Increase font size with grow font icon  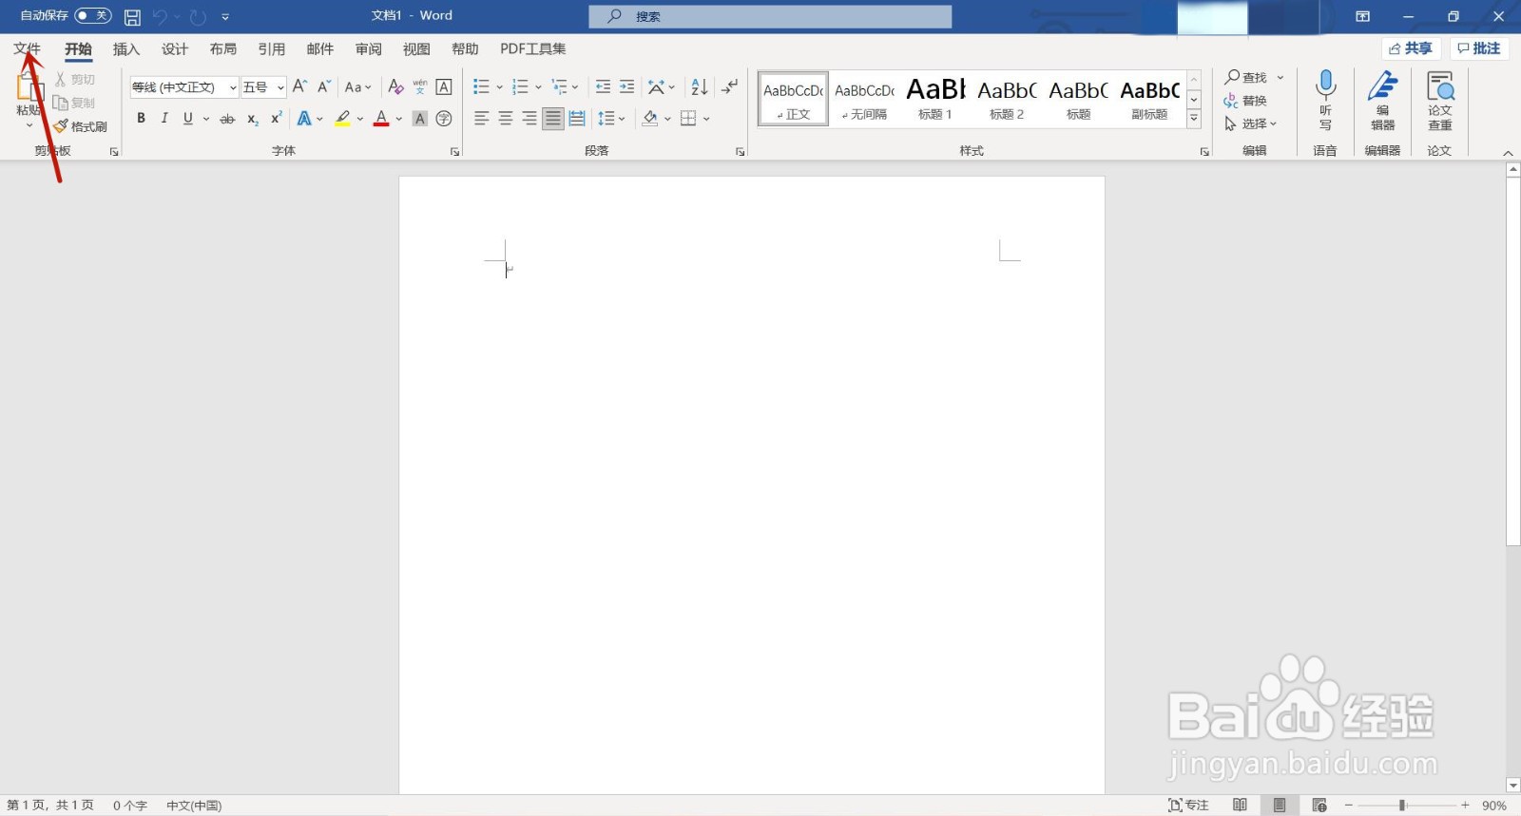click(299, 86)
